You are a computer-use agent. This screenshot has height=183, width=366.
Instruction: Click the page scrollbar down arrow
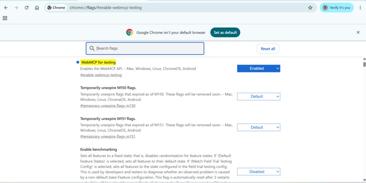[x=364, y=180]
